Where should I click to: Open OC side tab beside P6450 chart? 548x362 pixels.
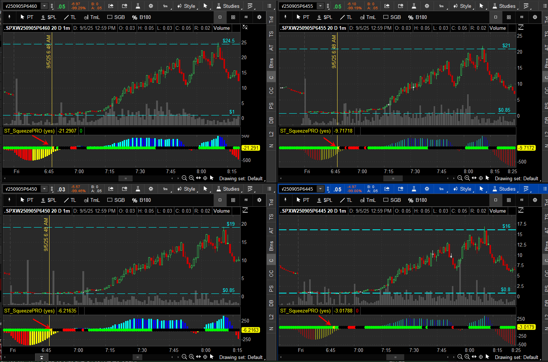pyautogui.click(x=271, y=273)
